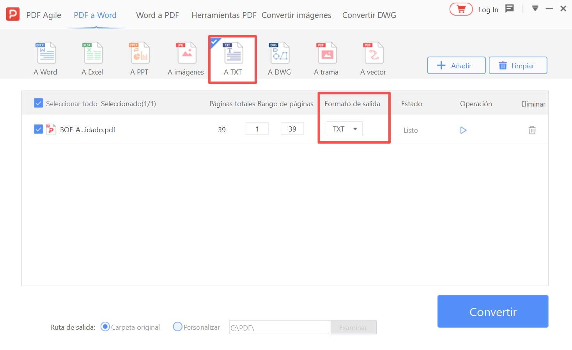
Task: Choose the A Excel conversion icon
Action: pos(93,53)
